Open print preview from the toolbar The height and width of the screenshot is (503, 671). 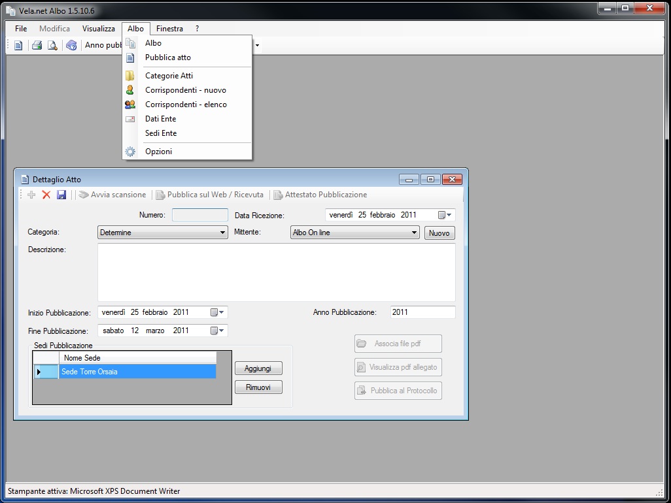52,45
